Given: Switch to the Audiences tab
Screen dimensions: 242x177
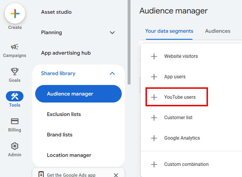Looking at the screenshot, I should 218,31.
